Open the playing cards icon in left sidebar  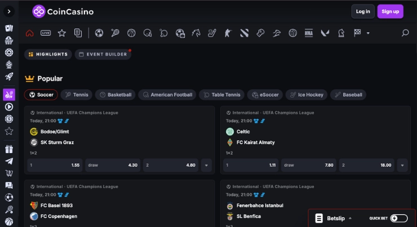pyautogui.click(x=9, y=28)
